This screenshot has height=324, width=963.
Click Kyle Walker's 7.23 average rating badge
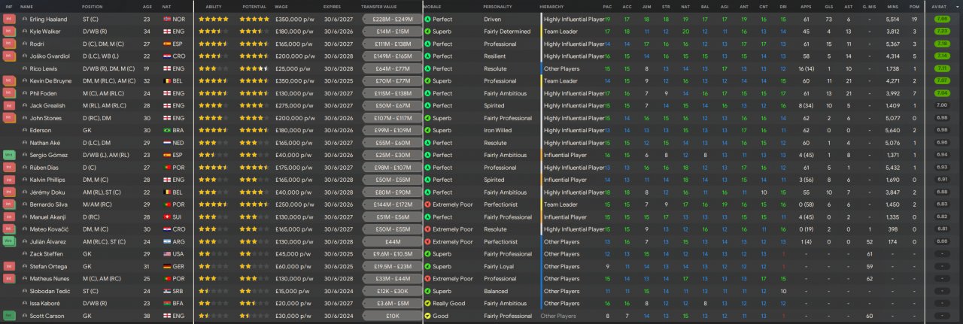coord(940,32)
